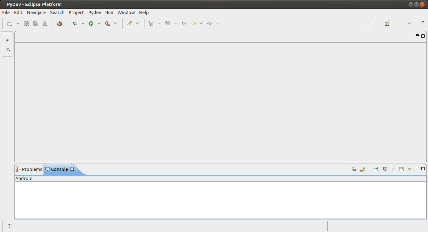Minimize the editor area
The height and width of the screenshot is (232, 428).
pyautogui.click(x=417, y=35)
